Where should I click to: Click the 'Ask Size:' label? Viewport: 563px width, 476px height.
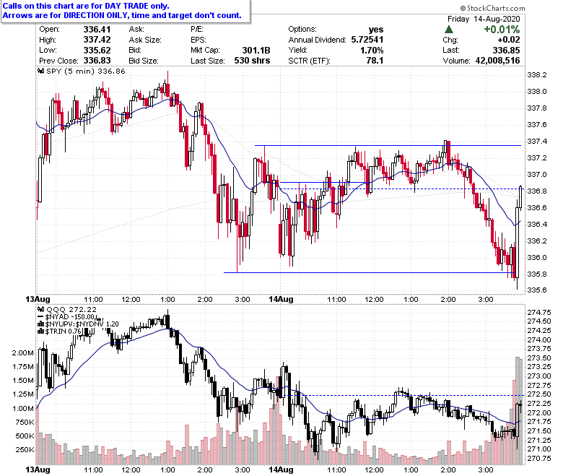point(145,40)
